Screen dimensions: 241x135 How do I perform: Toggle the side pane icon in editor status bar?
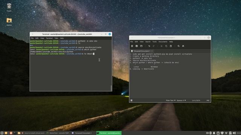tap(131, 100)
